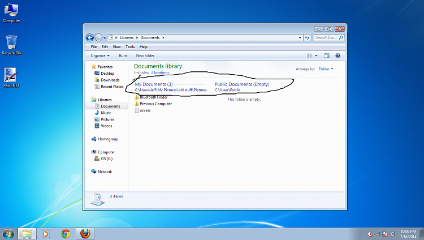Open the Help menu
424x240 pixels.
(144, 47)
